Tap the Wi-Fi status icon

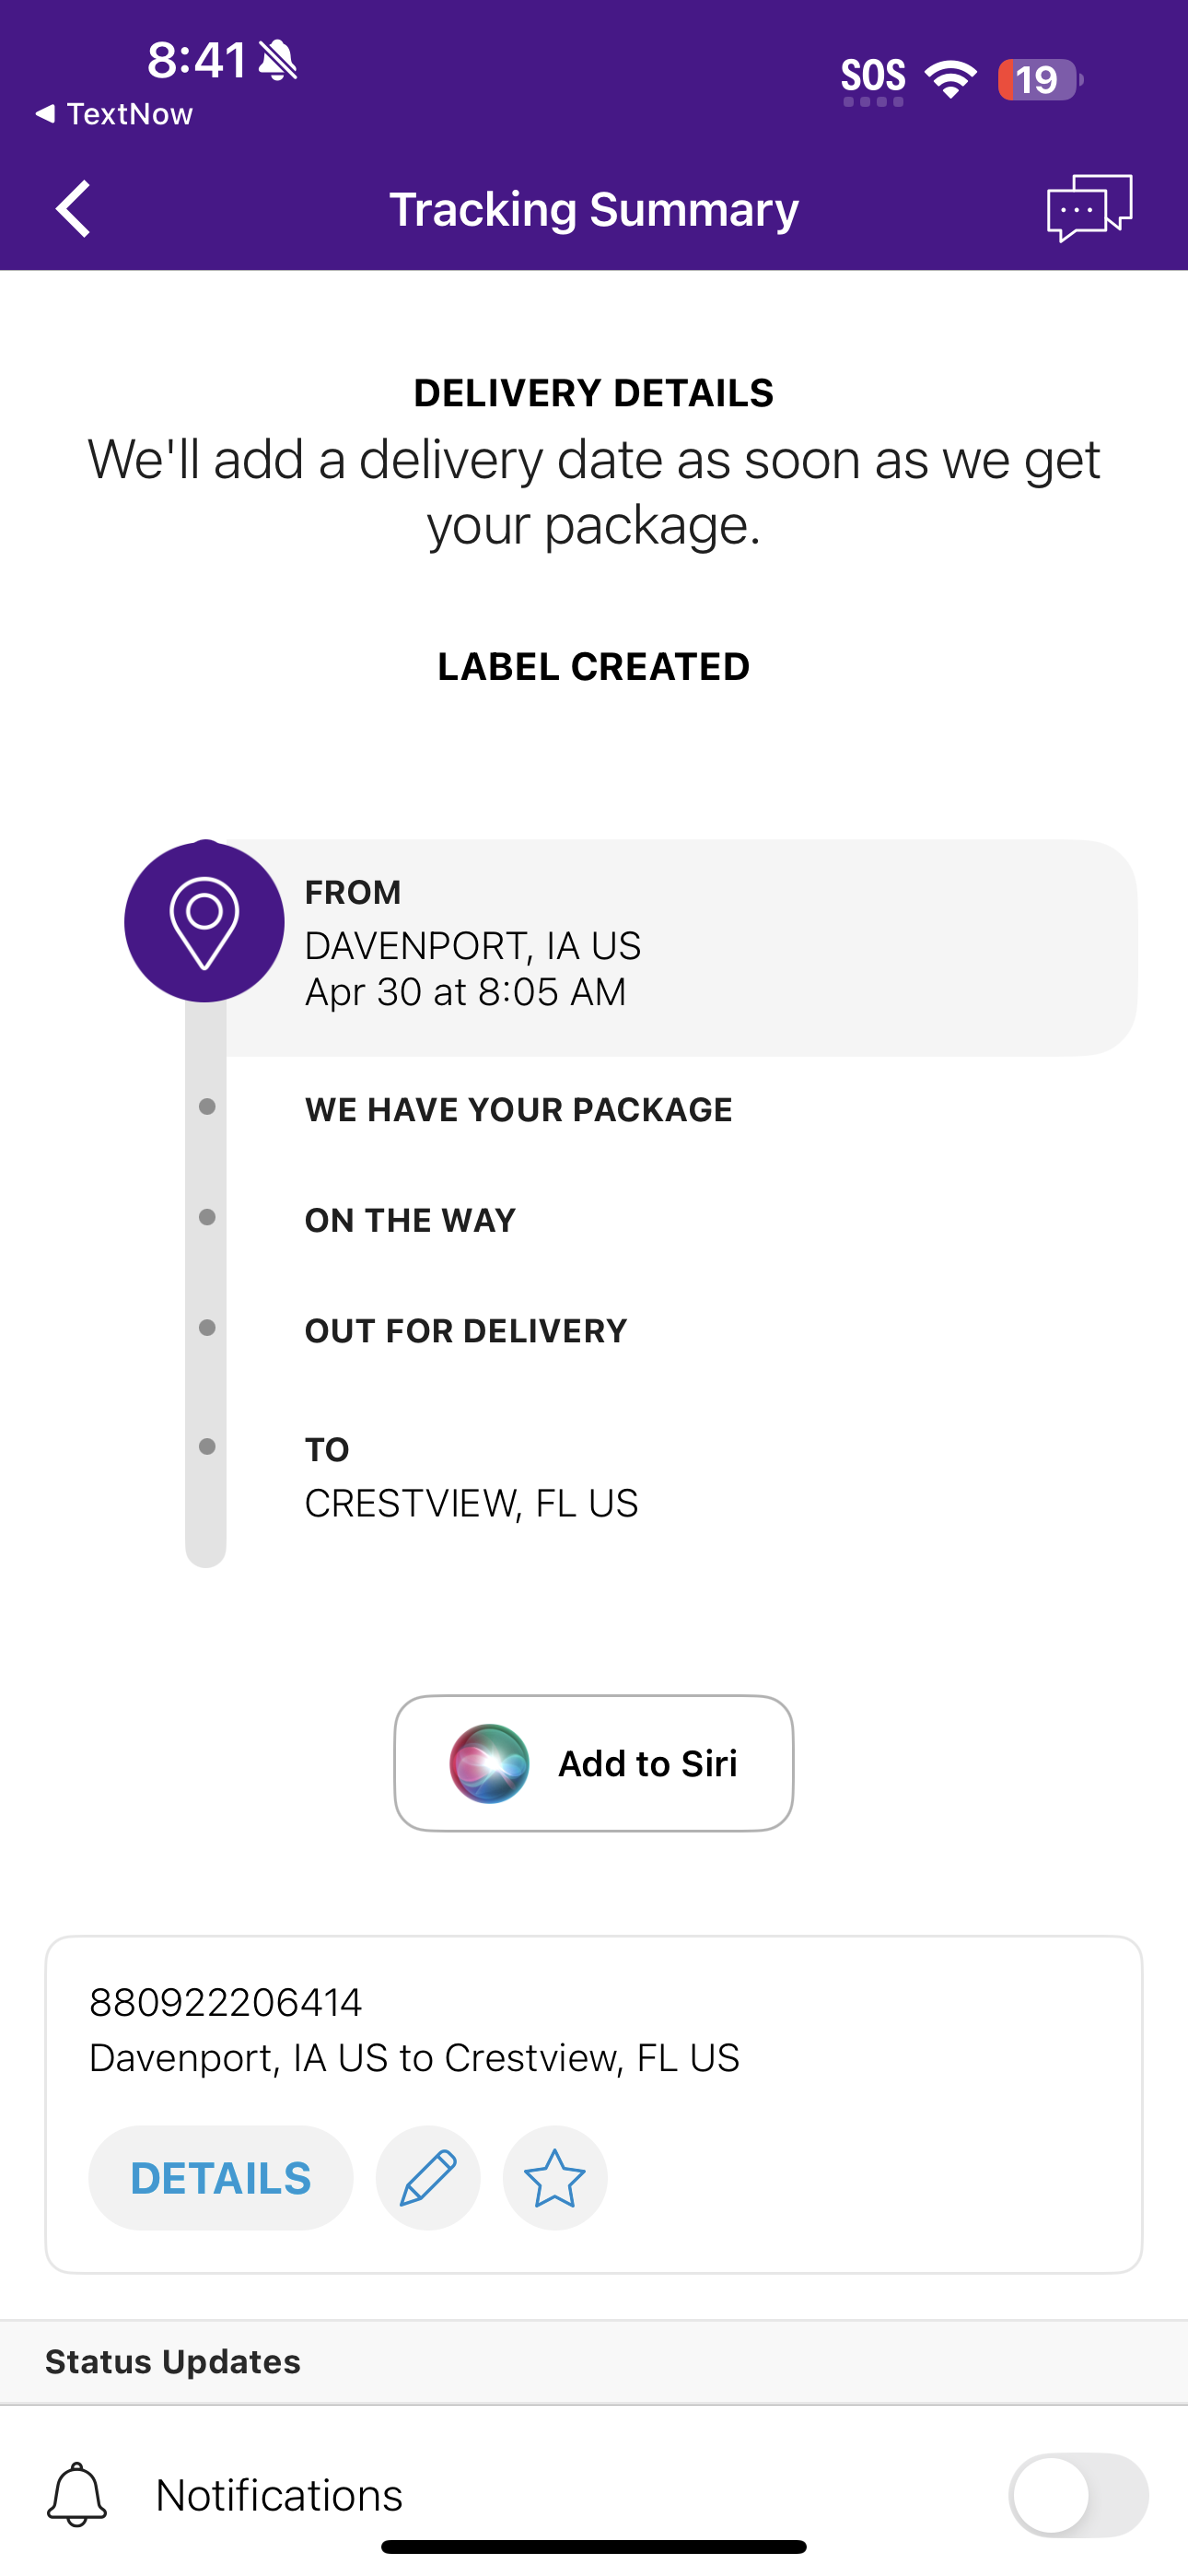tap(950, 79)
